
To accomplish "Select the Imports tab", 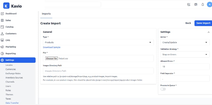I will pyautogui.click(x=46, y=14).
